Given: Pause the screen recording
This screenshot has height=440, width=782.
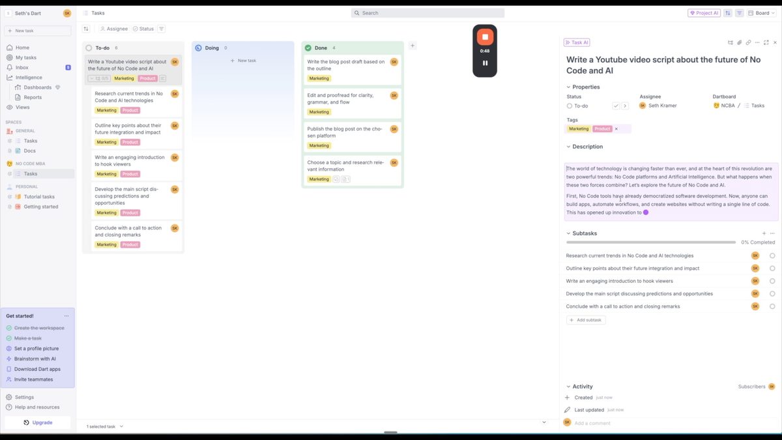Looking at the screenshot, I should coord(485,63).
